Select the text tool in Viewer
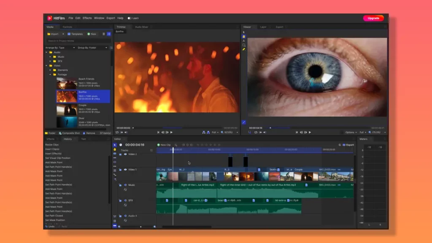 pos(243,41)
